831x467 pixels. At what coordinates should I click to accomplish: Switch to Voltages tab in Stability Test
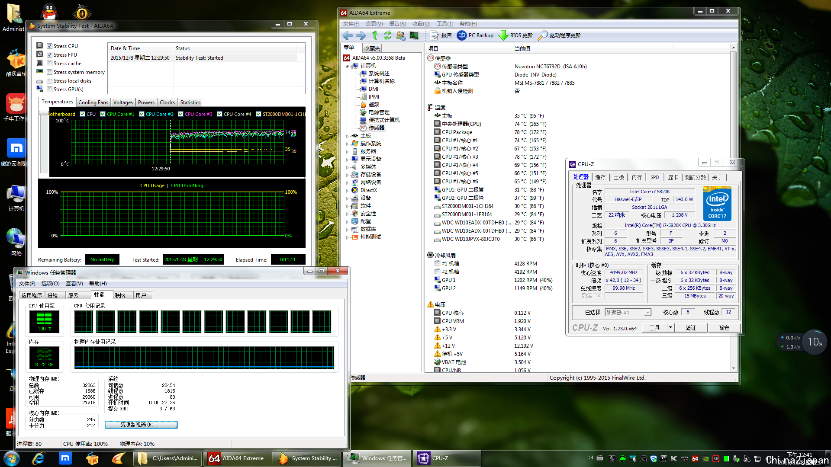pos(123,102)
